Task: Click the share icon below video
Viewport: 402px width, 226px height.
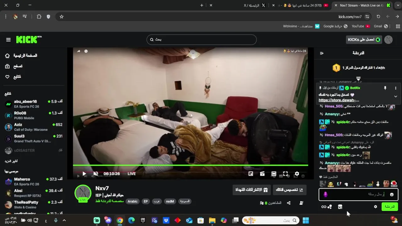Action: click(x=289, y=203)
